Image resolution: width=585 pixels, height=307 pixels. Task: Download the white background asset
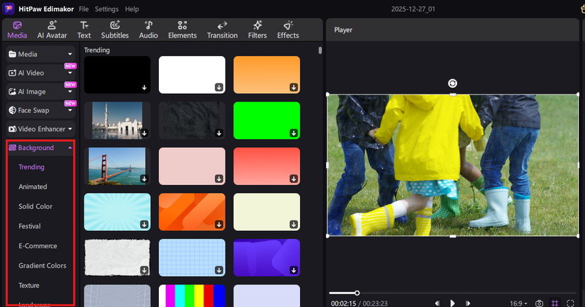(219, 87)
